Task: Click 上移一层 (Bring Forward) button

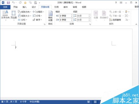Action: [115, 12]
